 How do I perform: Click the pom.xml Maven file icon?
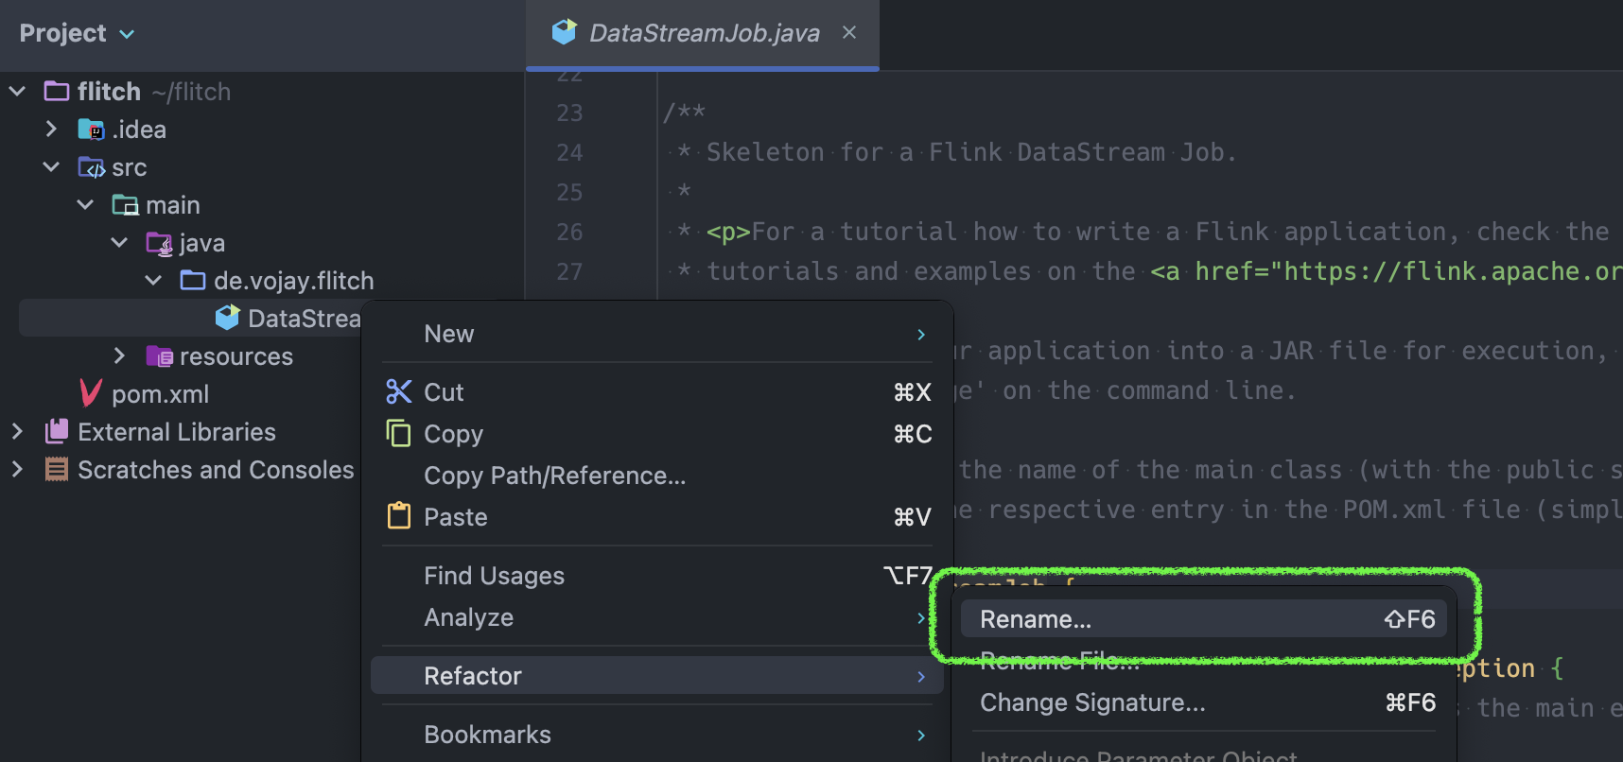(91, 393)
